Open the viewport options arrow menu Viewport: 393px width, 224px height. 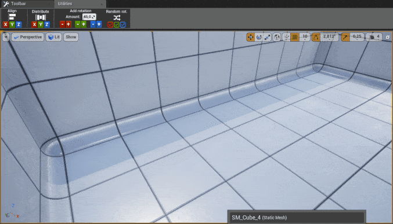(6, 37)
